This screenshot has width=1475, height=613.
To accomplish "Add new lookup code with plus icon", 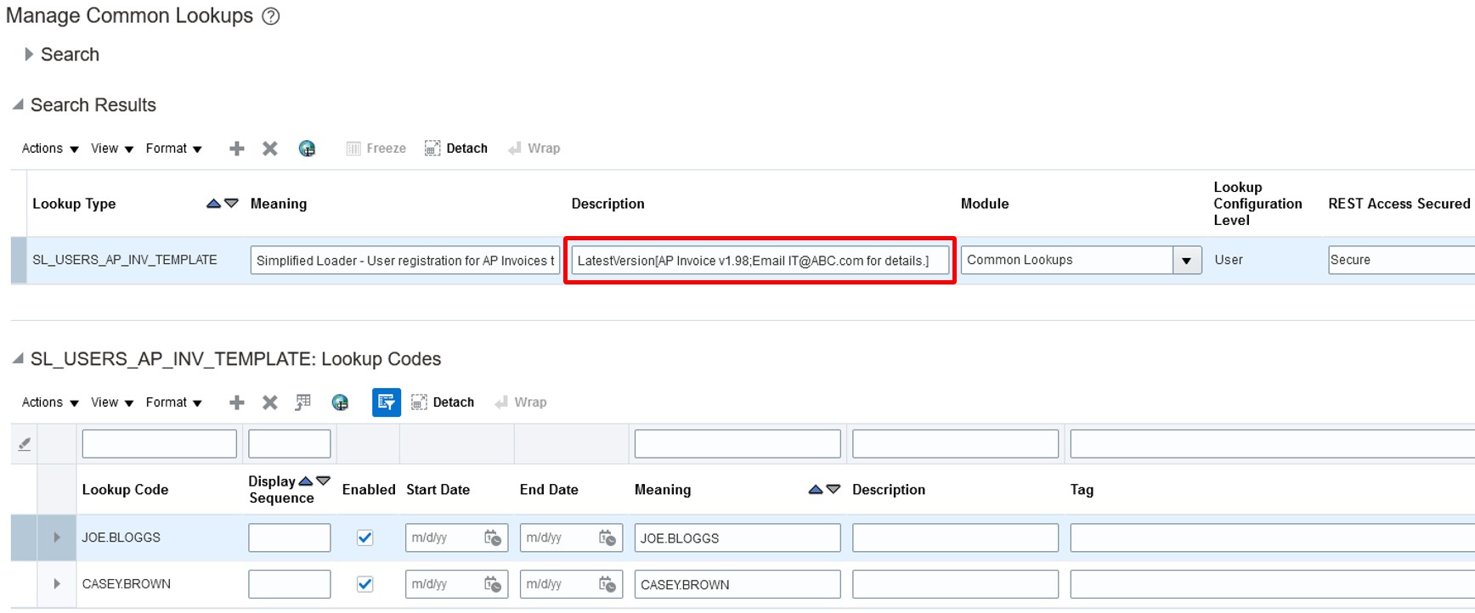I will click(x=237, y=402).
